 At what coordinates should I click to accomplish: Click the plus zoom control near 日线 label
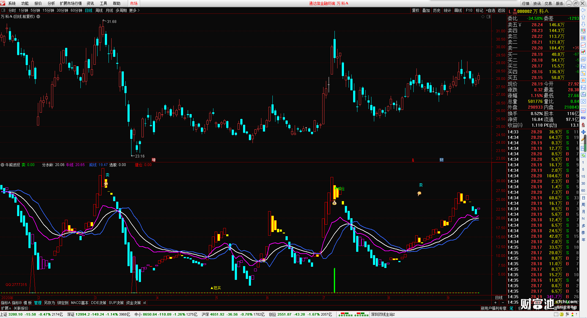(495, 302)
